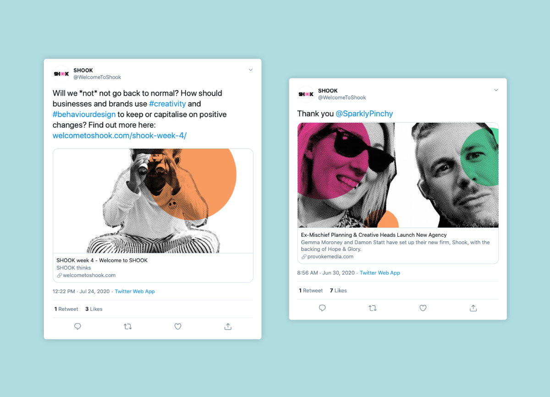Open the @SparklyPinchy mention
The image size is (550, 397).
(364, 114)
